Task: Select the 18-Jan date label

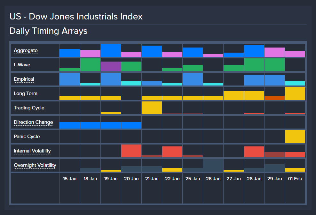Action: [x=90, y=179]
